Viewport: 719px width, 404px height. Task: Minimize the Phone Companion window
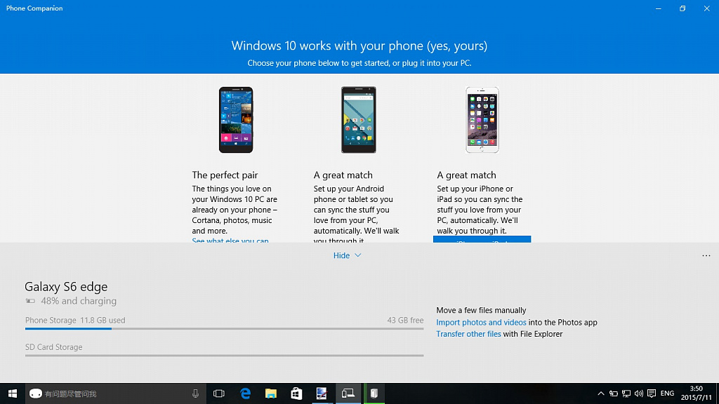coord(659,8)
